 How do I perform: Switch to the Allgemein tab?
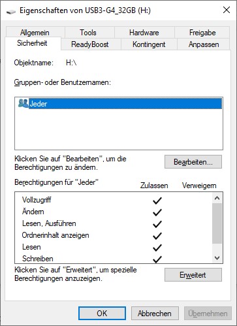click(x=35, y=33)
